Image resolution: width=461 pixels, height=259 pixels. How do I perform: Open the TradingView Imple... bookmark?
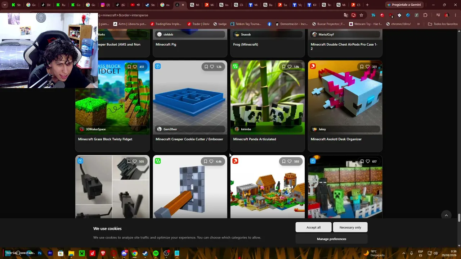166,24
